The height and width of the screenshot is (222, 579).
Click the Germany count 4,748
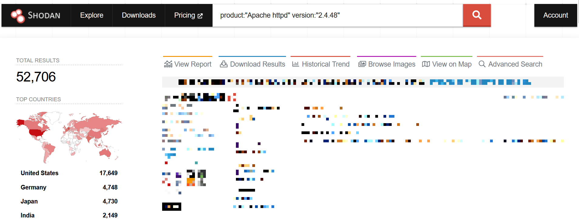tap(110, 187)
